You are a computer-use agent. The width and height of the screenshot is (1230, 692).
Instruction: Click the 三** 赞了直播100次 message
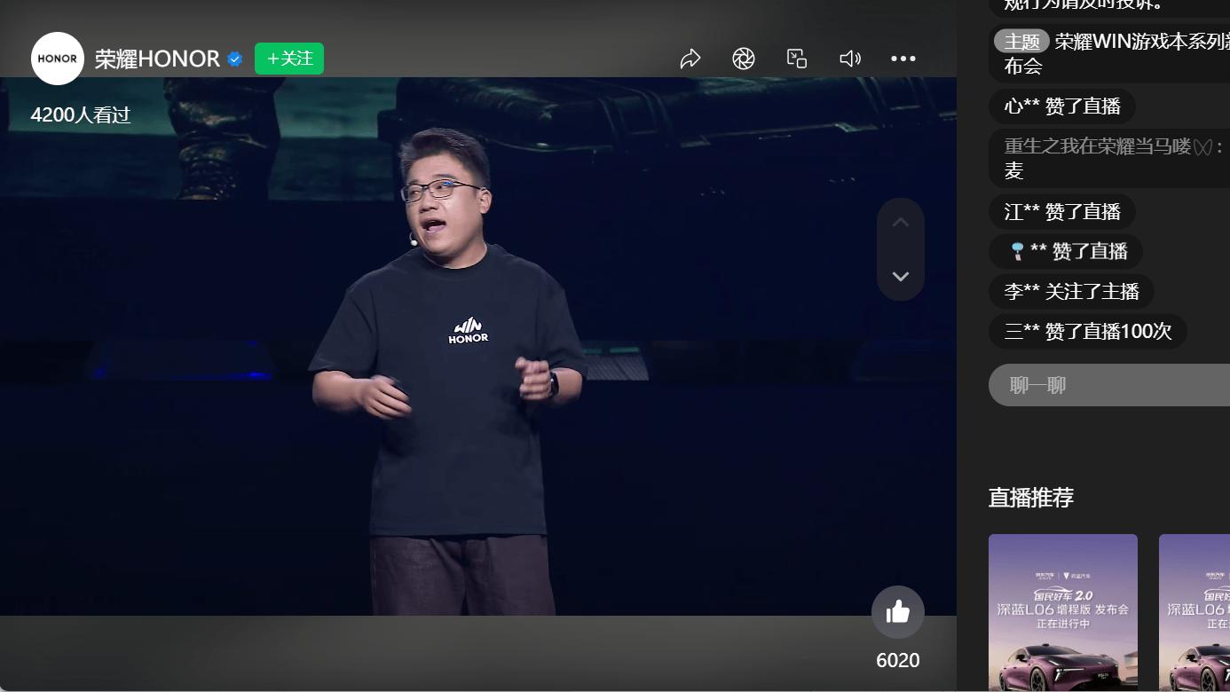[x=1088, y=331]
